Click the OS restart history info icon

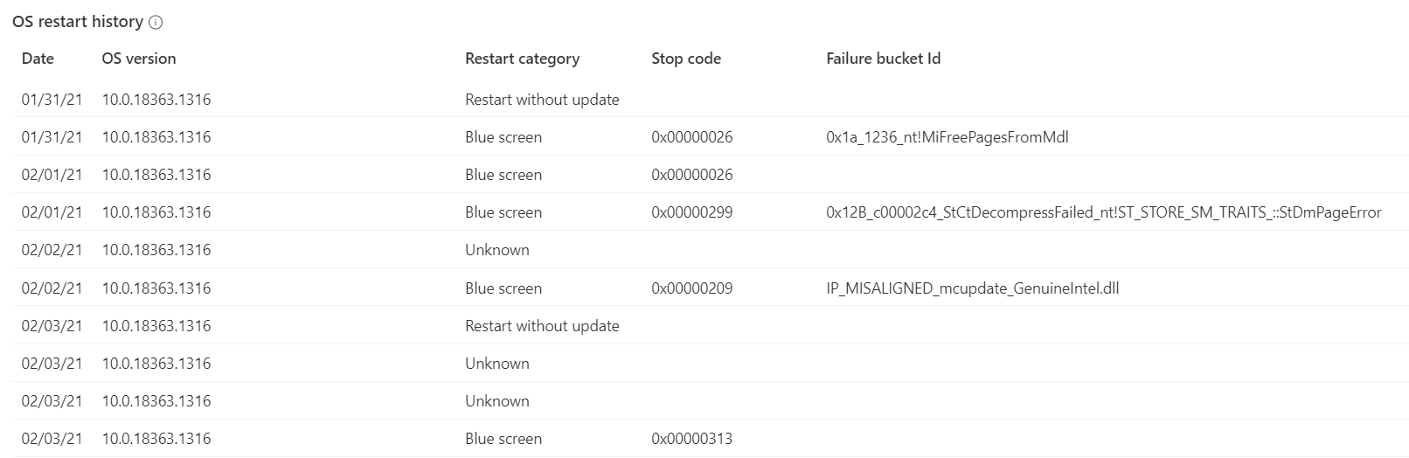click(x=156, y=23)
